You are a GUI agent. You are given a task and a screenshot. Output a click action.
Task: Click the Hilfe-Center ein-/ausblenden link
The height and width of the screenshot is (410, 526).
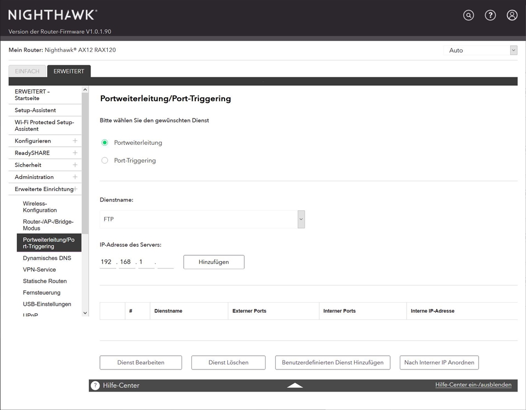[x=473, y=385]
